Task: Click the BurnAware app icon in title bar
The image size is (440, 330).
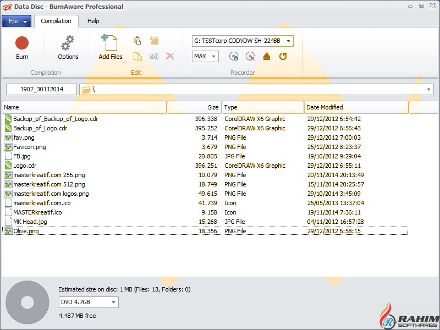Action: (x=7, y=7)
